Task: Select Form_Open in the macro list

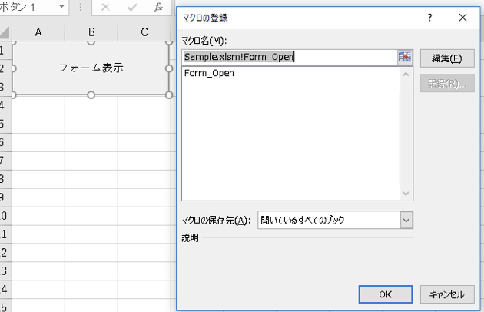Action: (209, 74)
